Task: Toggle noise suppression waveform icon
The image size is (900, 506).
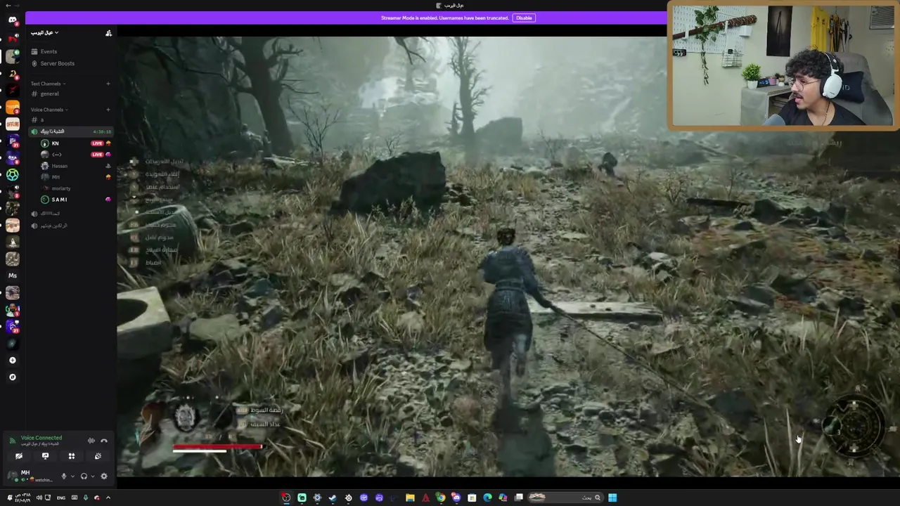Action: (91, 441)
